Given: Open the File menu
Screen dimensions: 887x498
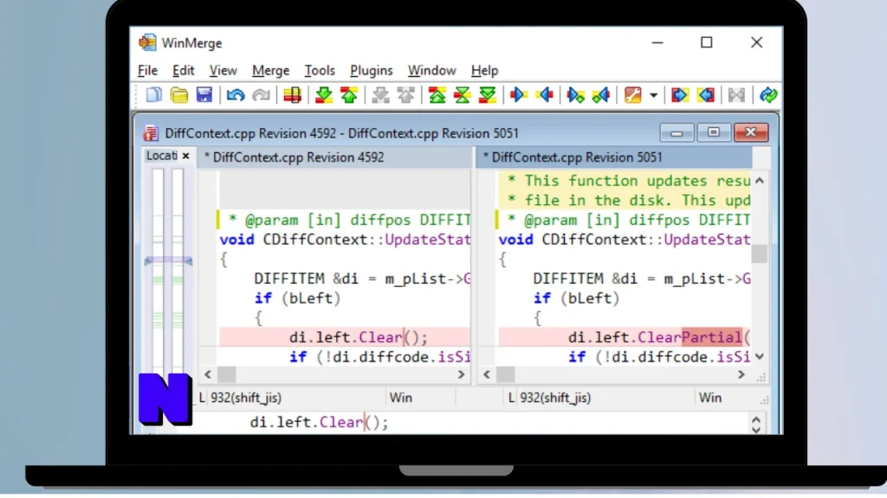Looking at the screenshot, I should point(147,71).
